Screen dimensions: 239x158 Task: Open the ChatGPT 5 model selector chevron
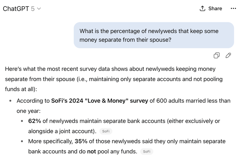pos(39,9)
